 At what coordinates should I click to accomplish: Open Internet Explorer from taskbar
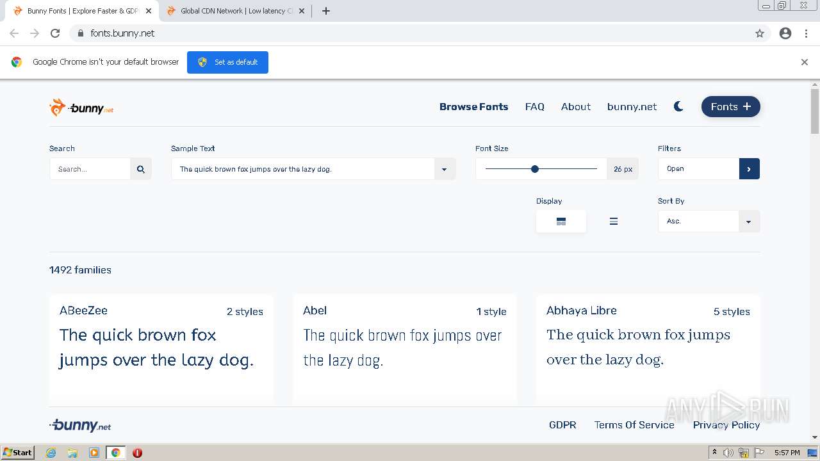pyautogui.click(x=51, y=453)
